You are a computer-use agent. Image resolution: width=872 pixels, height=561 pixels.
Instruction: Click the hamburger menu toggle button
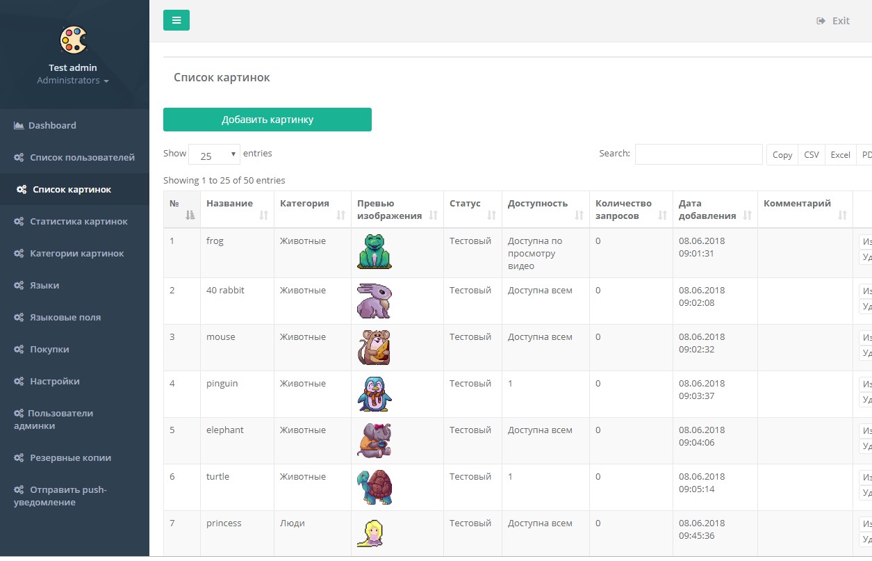(176, 20)
